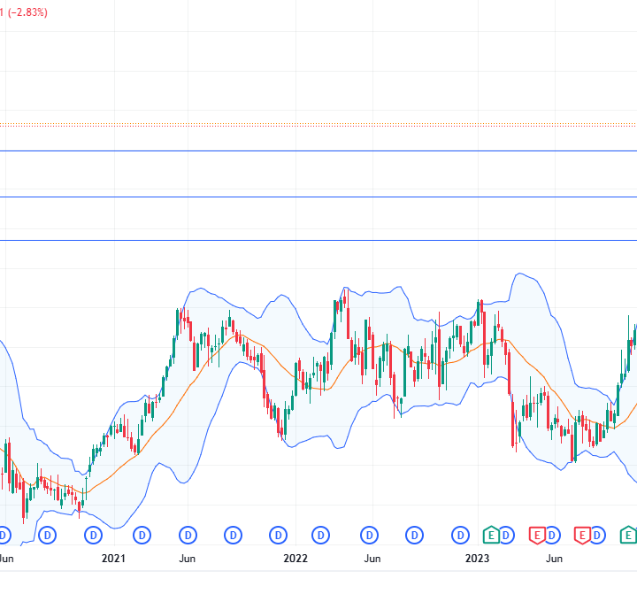Open the green earnings marker in late 2023
Screen dimensions: 637x602
(x=628, y=535)
